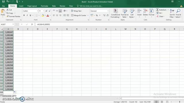This screenshot has width=184, height=103.
Task: Toggle Italic formatting
Action: tap(27, 15)
